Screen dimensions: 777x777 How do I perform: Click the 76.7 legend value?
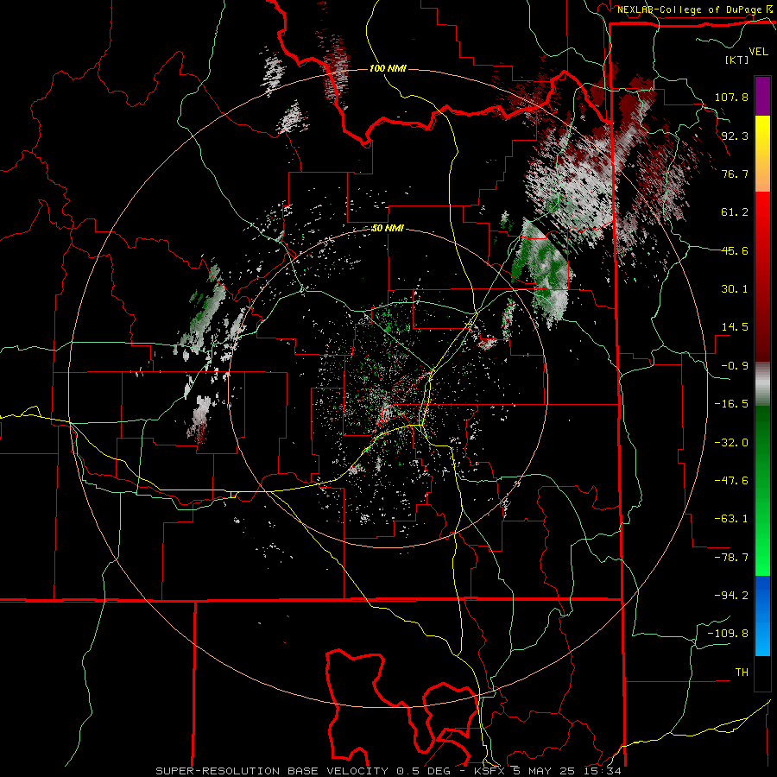click(735, 174)
